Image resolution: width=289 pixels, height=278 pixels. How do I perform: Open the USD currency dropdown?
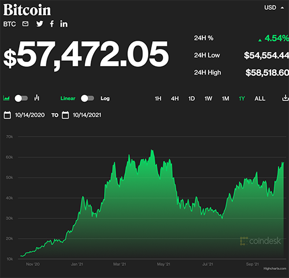point(274,8)
